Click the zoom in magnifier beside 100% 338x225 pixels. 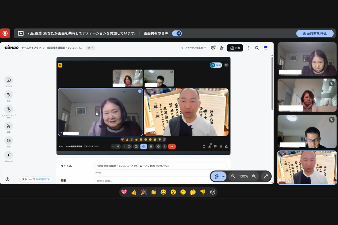[x=254, y=177]
